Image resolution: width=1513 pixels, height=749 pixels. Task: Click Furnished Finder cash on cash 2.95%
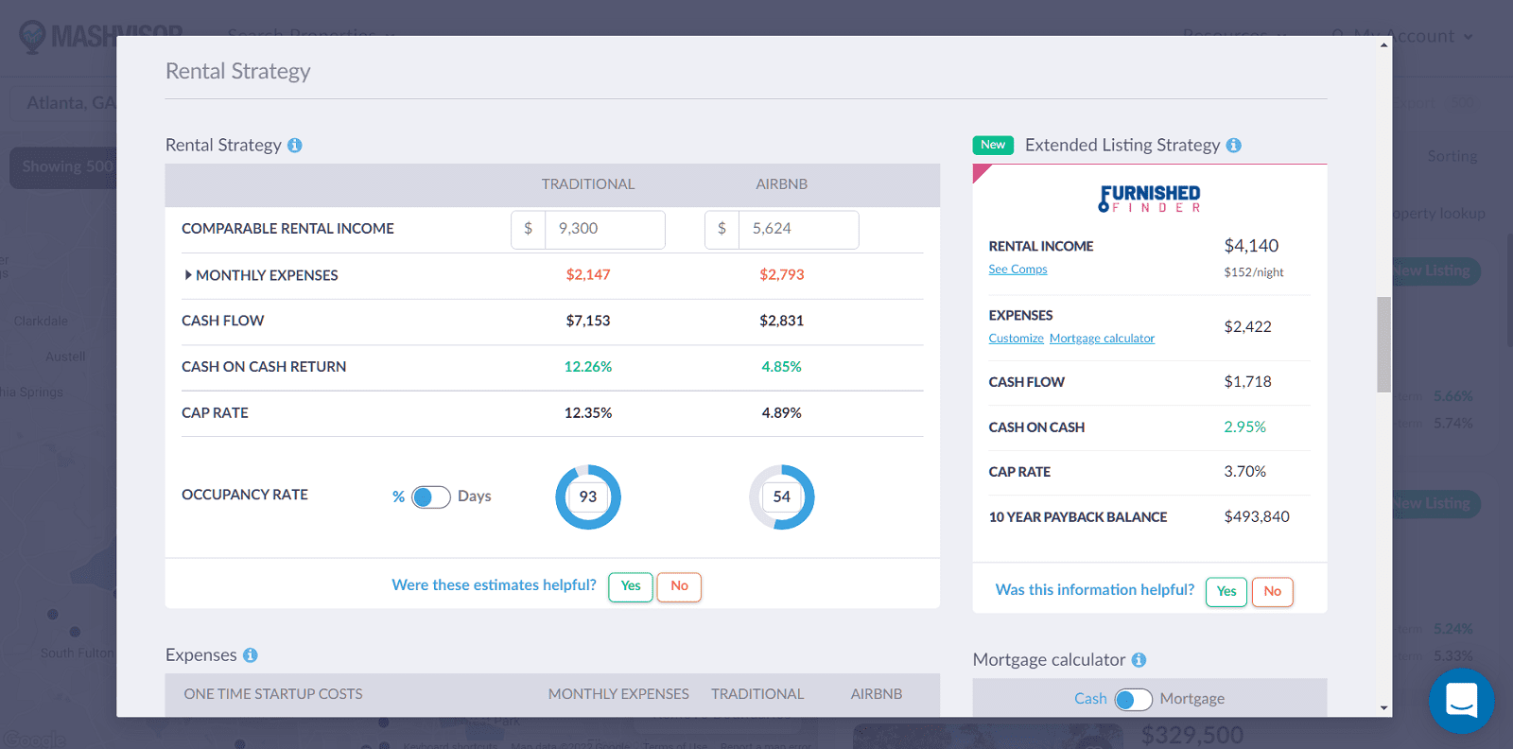1244,427
